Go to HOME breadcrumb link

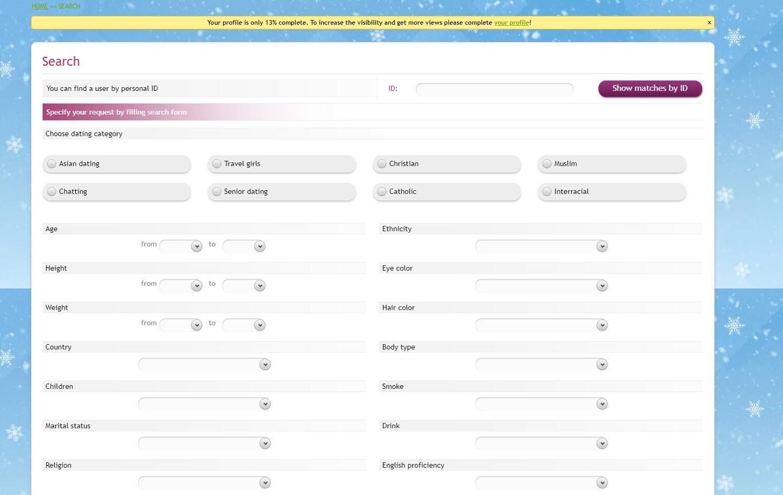coord(39,6)
